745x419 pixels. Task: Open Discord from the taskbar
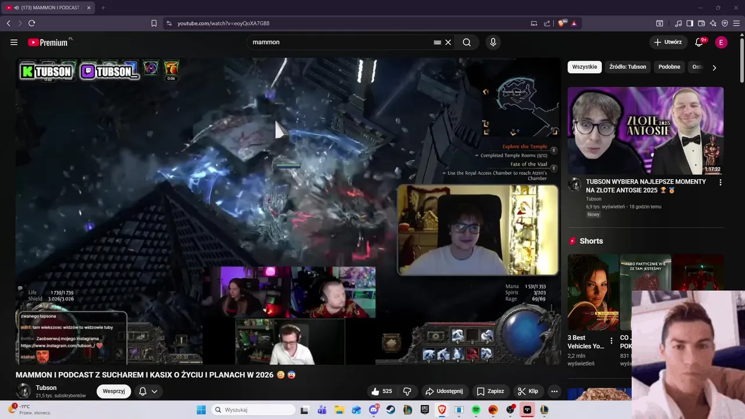tap(374, 410)
